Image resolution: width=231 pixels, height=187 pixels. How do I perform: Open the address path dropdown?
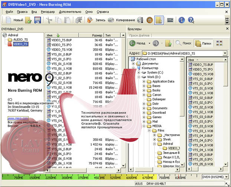click(225, 53)
